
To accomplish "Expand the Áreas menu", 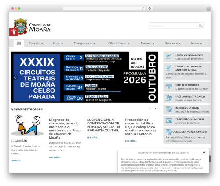I will click(58, 43).
